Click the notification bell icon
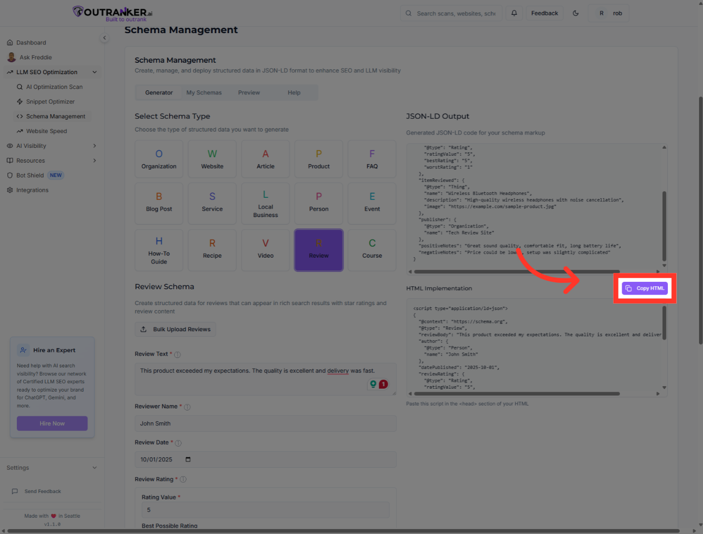This screenshot has height=534, width=703. tap(514, 13)
